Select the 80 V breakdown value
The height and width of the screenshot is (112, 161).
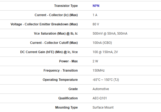point(96,24)
